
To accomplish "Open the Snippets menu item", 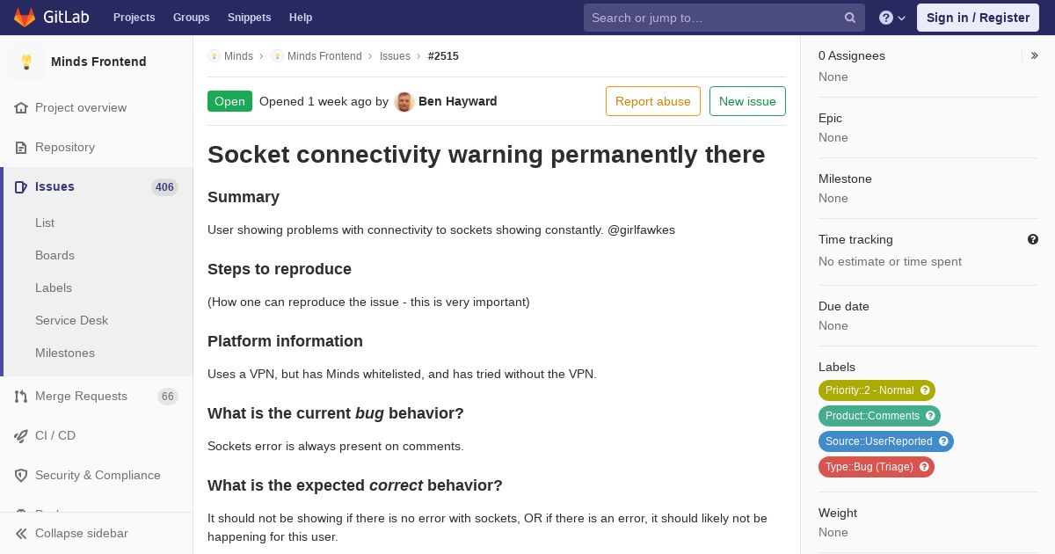I will tap(249, 18).
